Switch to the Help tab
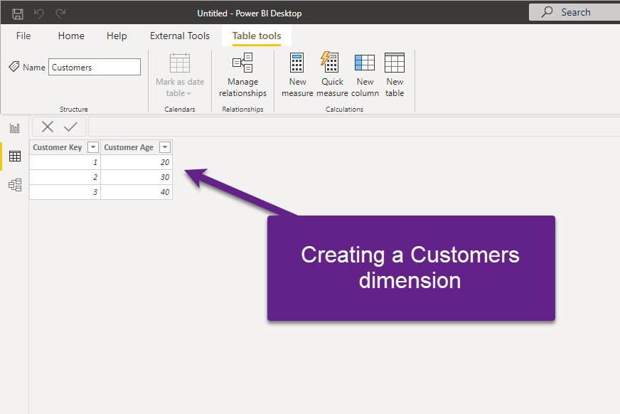The height and width of the screenshot is (414, 620). (117, 36)
